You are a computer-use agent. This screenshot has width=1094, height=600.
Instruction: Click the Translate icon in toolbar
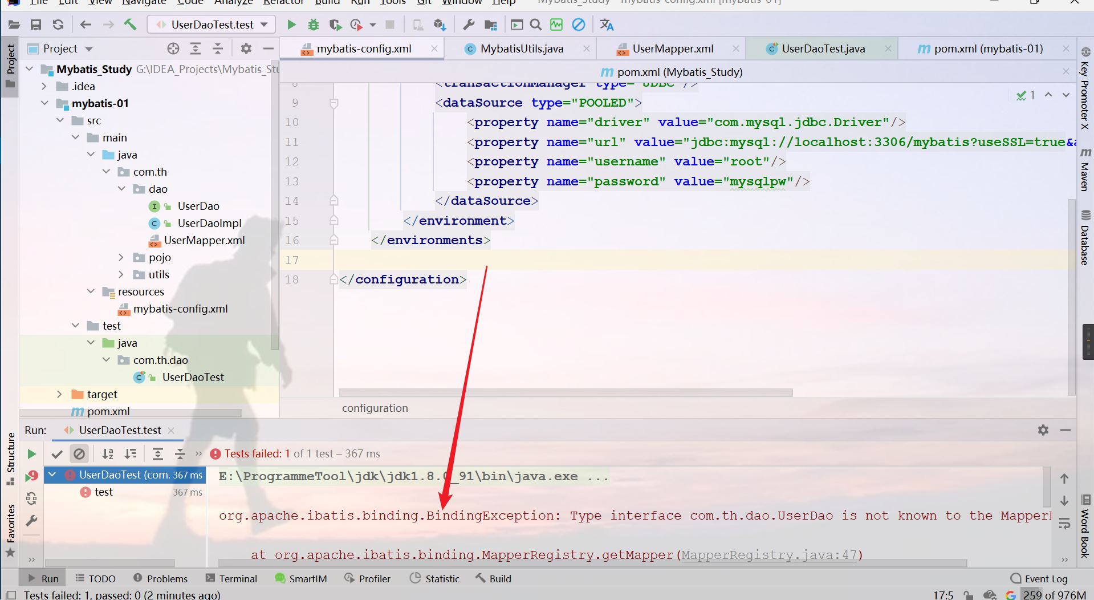pyautogui.click(x=607, y=25)
